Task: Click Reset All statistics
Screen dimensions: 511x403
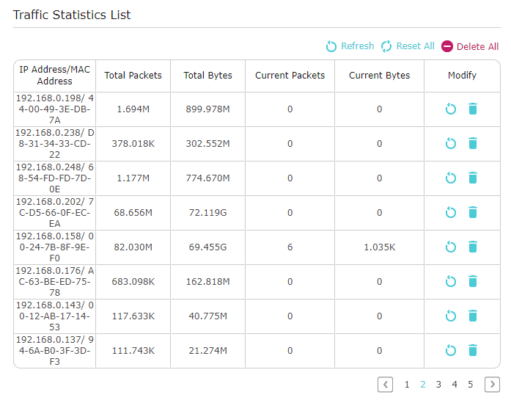Action: click(408, 46)
